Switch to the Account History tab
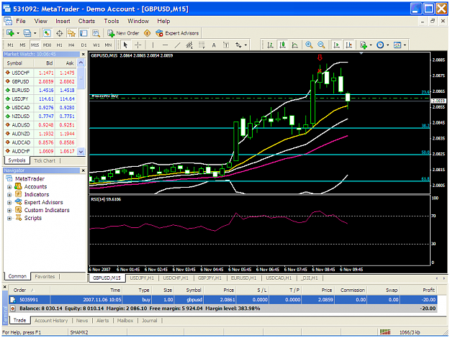The image size is (450, 338). point(51,321)
